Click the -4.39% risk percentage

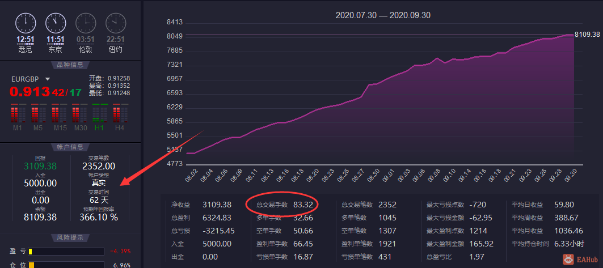click(120, 252)
